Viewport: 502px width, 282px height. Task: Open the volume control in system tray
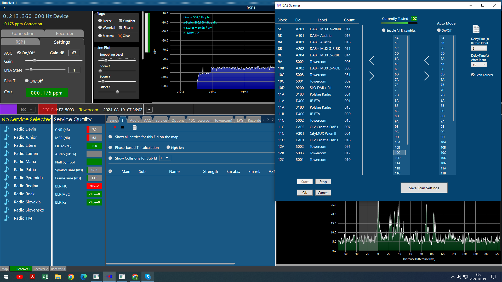pos(459,277)
